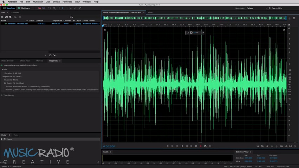Switch to Multitrack view
This screenshot has width=299, height=168.
(24, 8)
